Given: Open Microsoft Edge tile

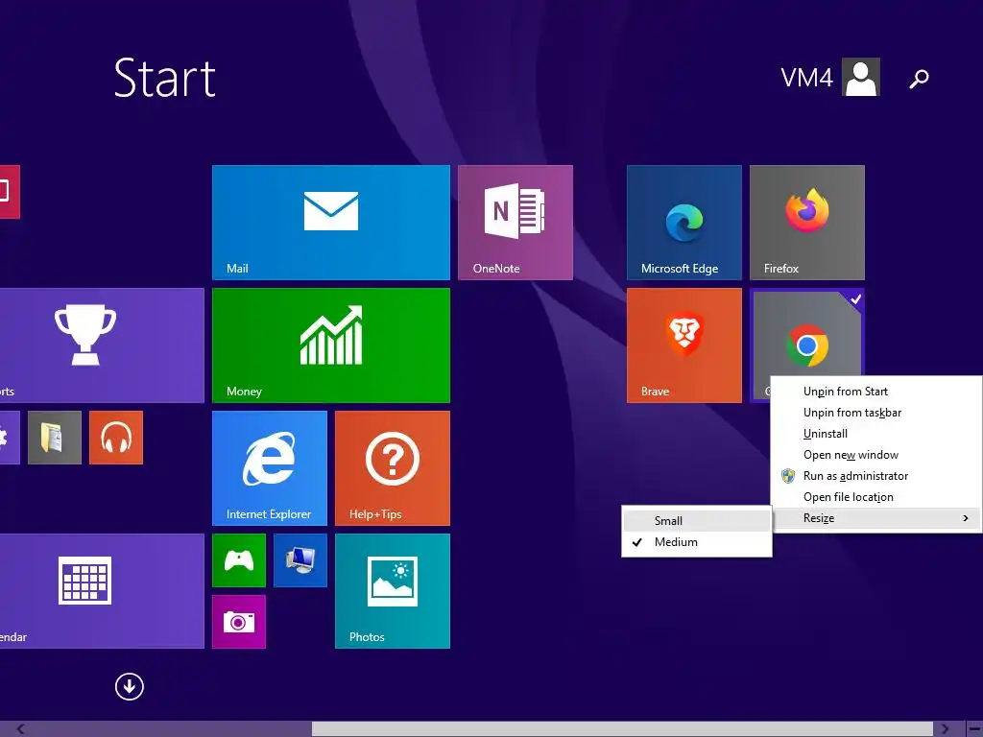Looking at the screenshot, I should coord(683,223).
